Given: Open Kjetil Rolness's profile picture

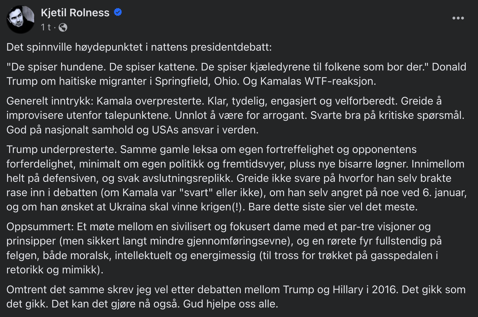Looking at the screenshot, I should click(x=20, y=19).
